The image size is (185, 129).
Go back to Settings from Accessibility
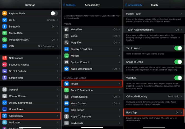pyautogui.click(x=69, y=5)
